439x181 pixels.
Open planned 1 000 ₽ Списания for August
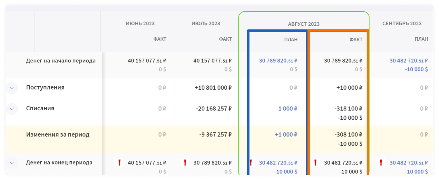287,109
